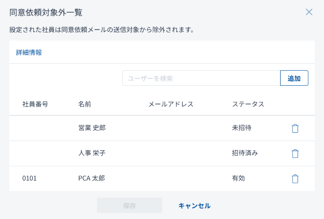Viewport: 324px width, 219px height.
Task: Click the 未招待 status cell
Action: pyautogui.click(x=242, y=128)
